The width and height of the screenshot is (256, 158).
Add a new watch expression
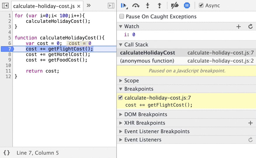click(x=238, y=26)
